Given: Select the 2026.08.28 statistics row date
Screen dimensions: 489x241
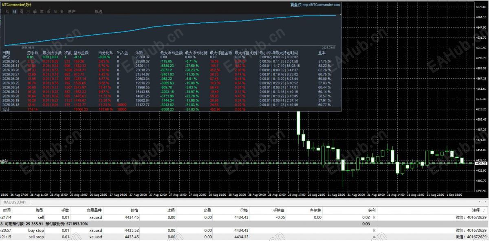Looking at the screenshot, I should click(x=10, y=70).
